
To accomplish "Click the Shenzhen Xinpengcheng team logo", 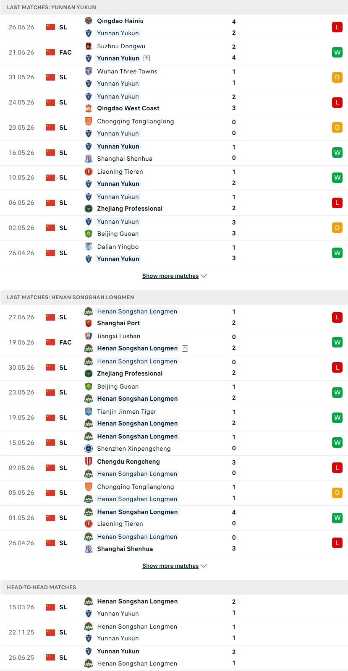I will [89, 449].
